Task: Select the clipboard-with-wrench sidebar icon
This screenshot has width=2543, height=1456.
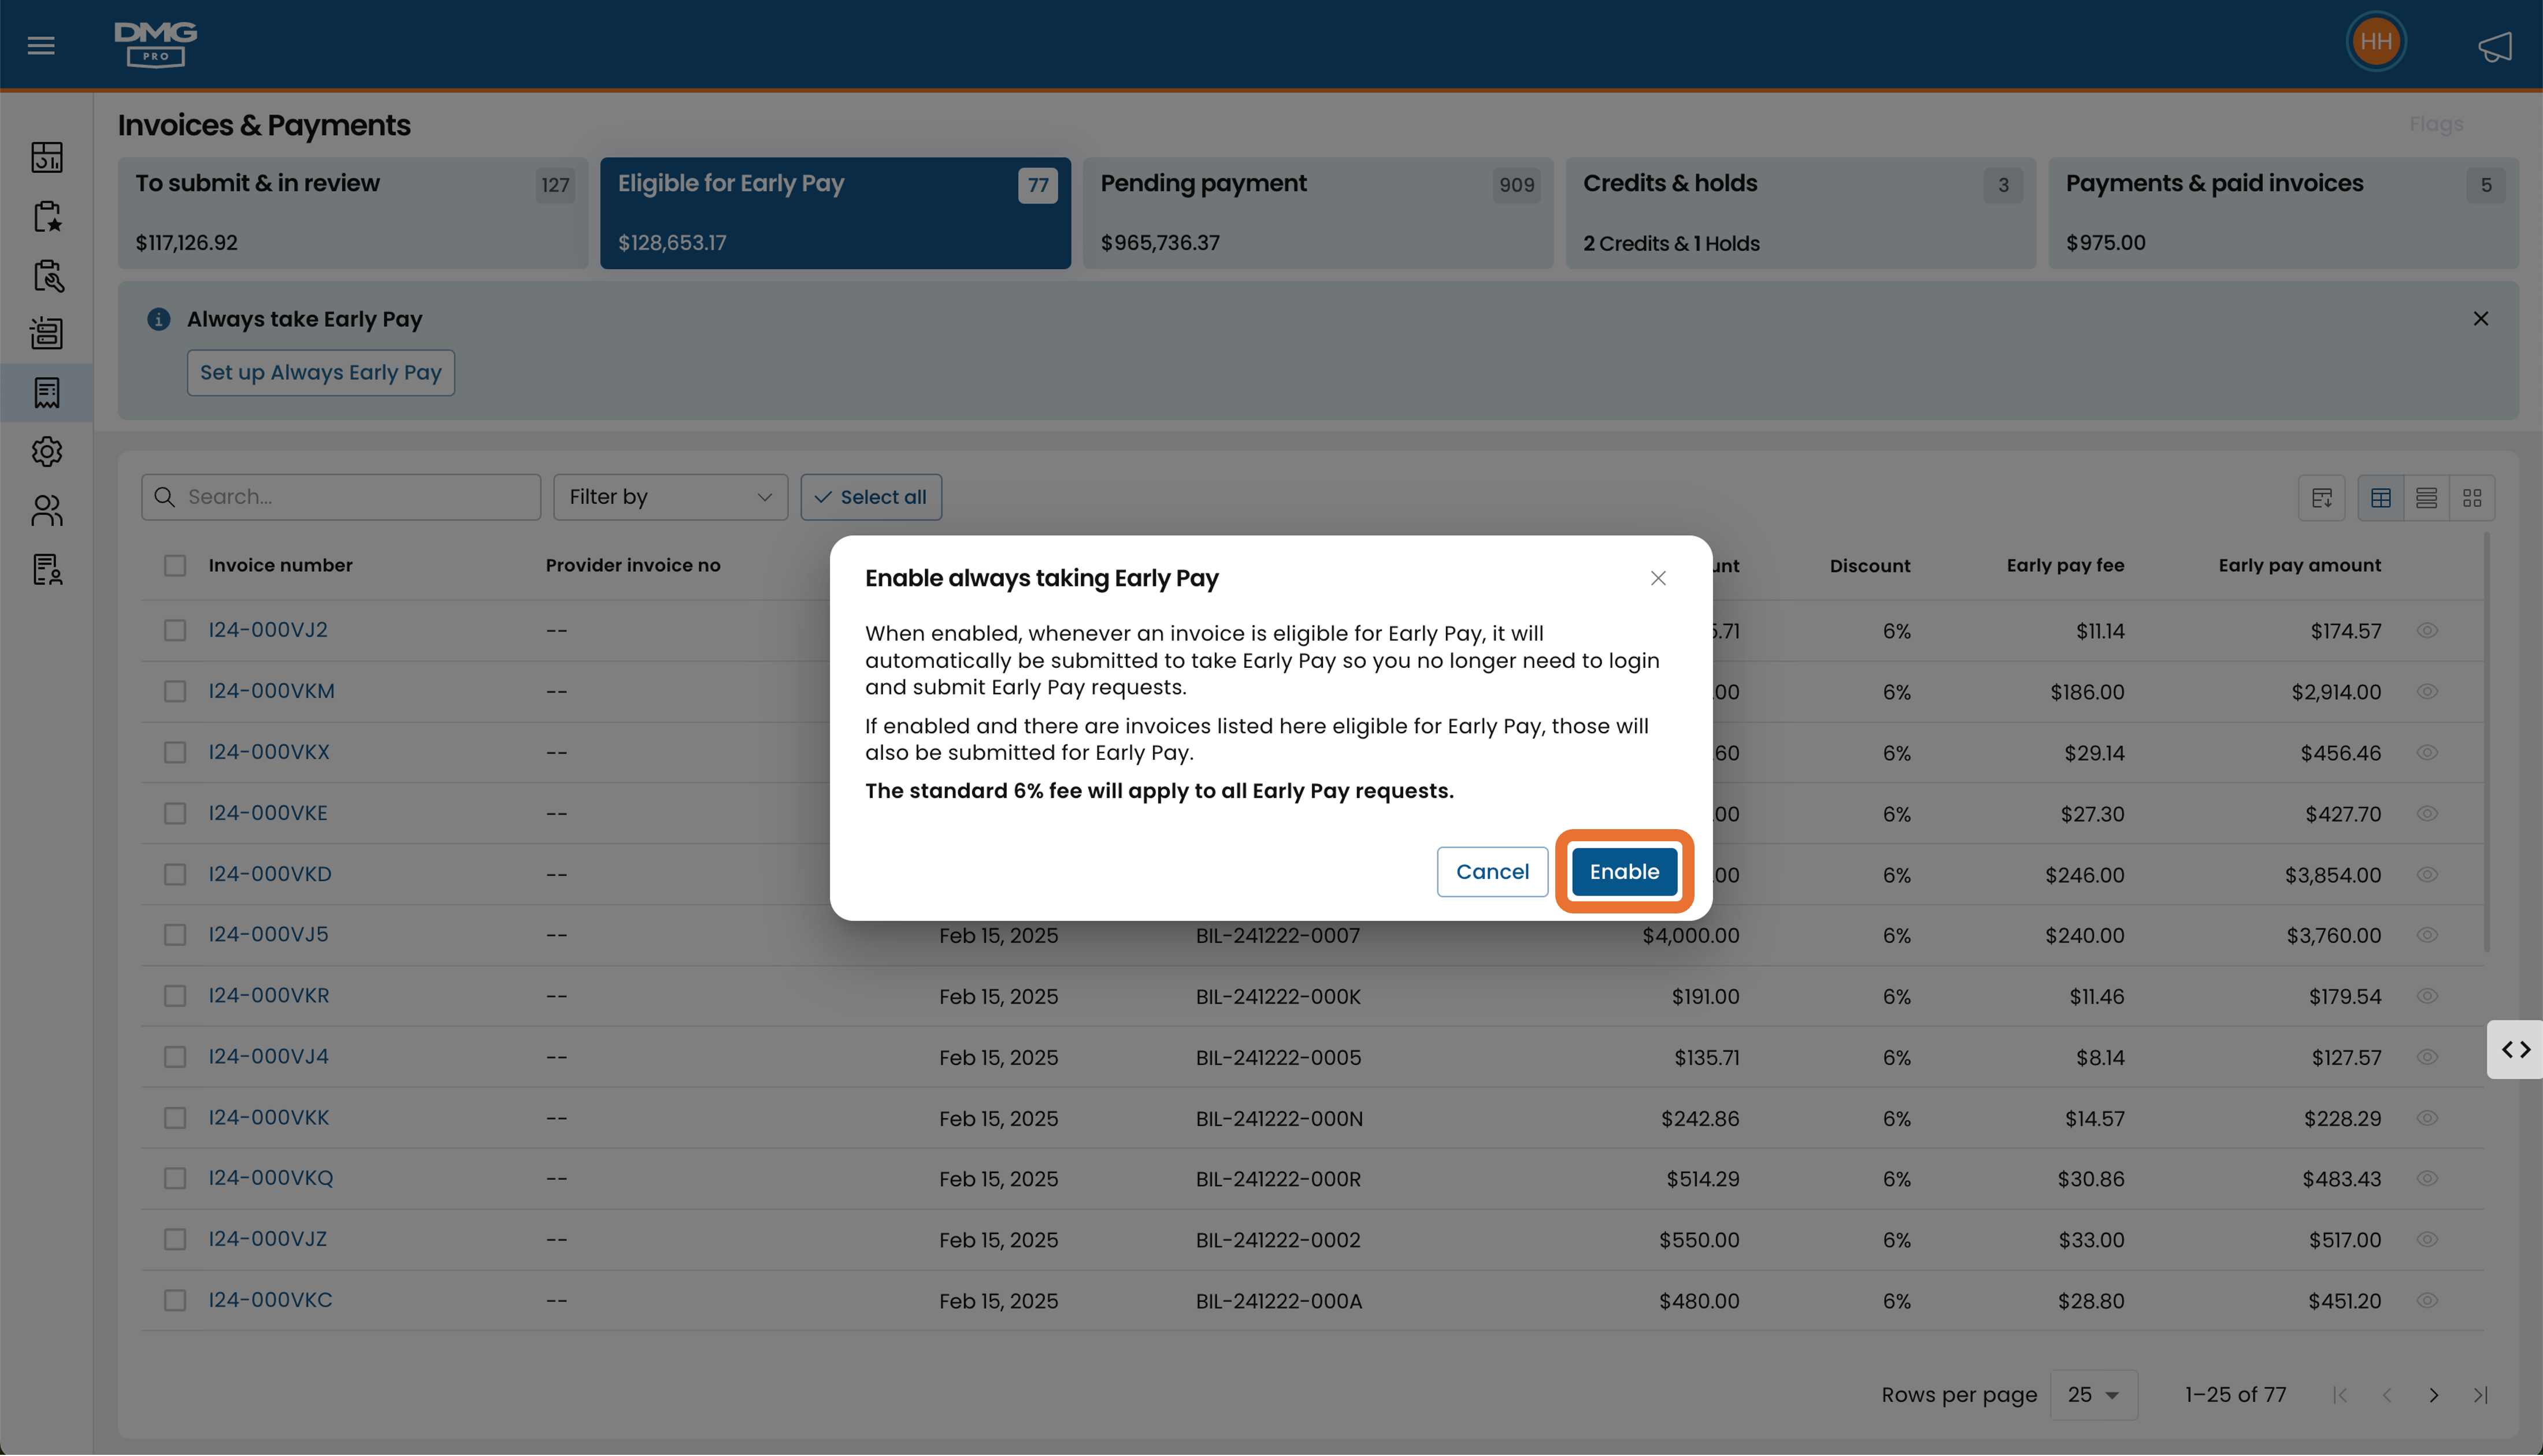Action: pyautogui.click(x=46, y=277)
